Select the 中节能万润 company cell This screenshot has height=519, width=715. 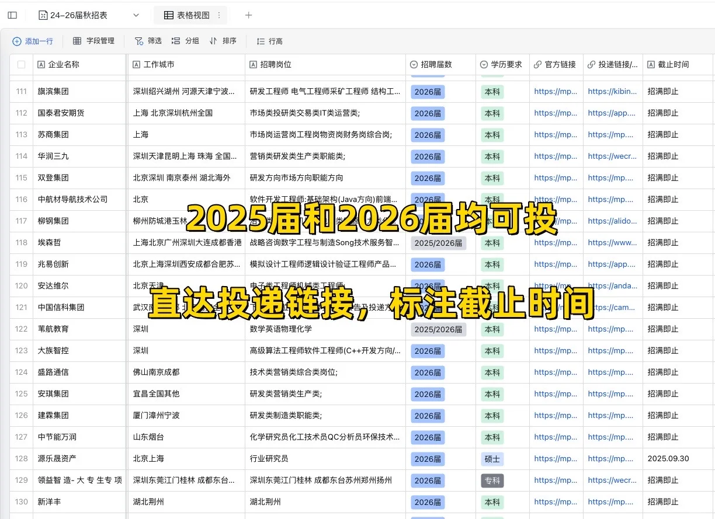coord(80,437)
